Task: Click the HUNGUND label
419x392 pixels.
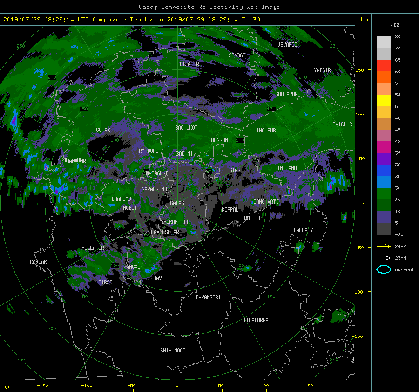Action: (x=221, y=140)
